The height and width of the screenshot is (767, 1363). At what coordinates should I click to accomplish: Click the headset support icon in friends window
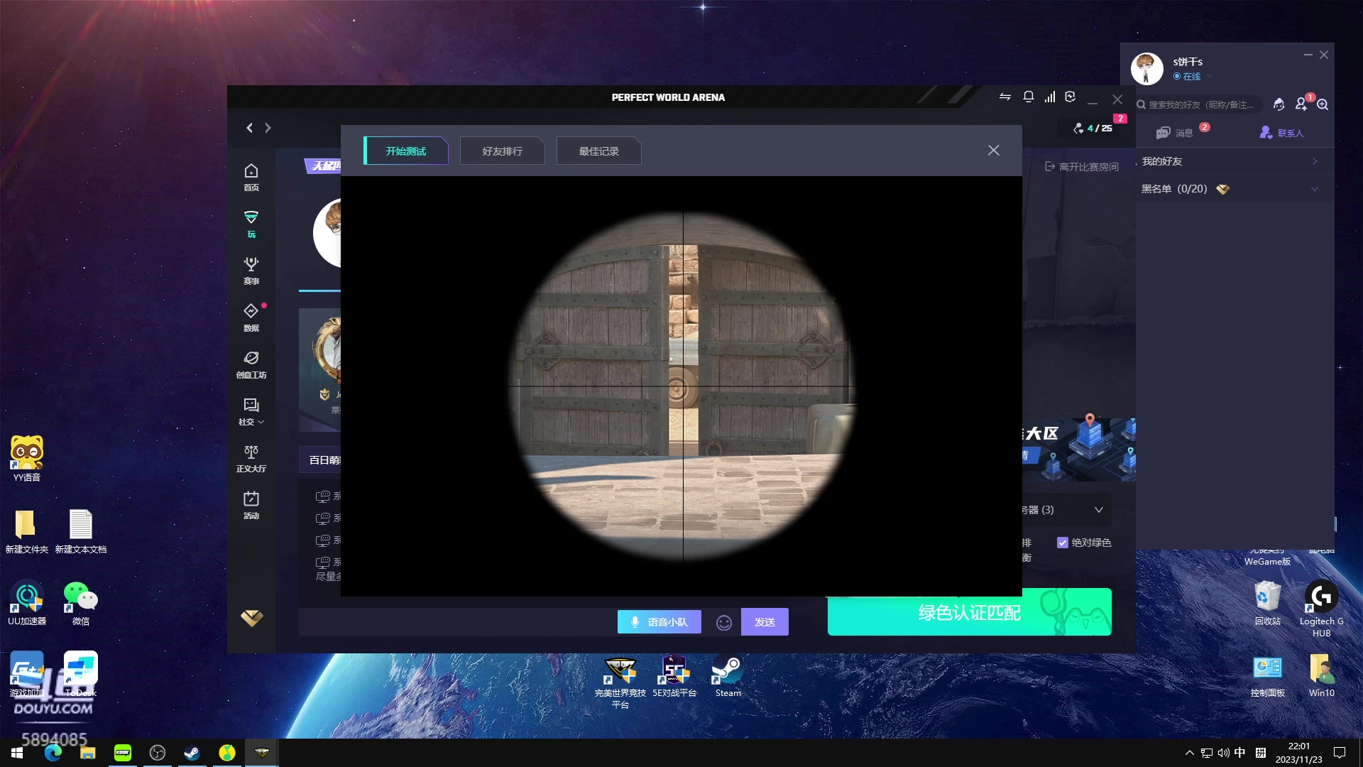(x=1279, y=104)
